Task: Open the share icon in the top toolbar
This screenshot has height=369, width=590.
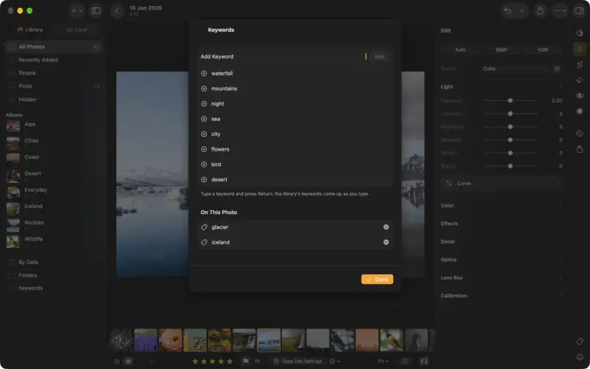Action: [541, 11]
